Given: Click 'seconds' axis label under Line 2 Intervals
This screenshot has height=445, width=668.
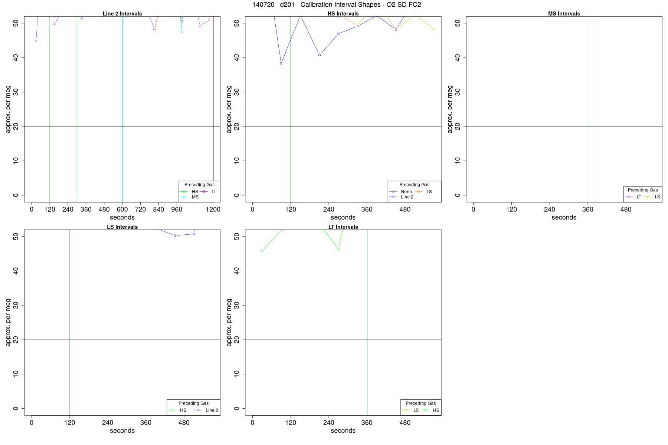Looking at the screenshot, I should tap(122, 217).
